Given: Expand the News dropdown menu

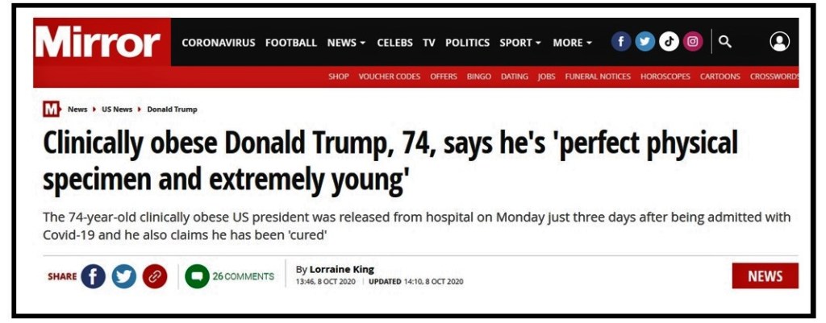Looking at the screenshot, I should coord(347,43).
